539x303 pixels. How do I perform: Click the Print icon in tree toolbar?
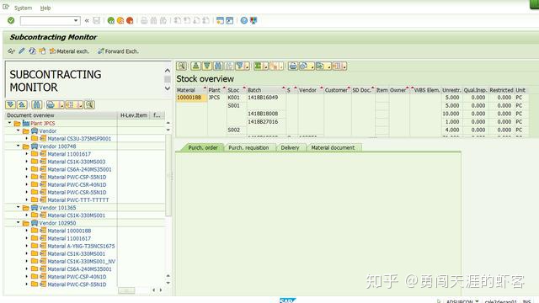coord(51,104)
